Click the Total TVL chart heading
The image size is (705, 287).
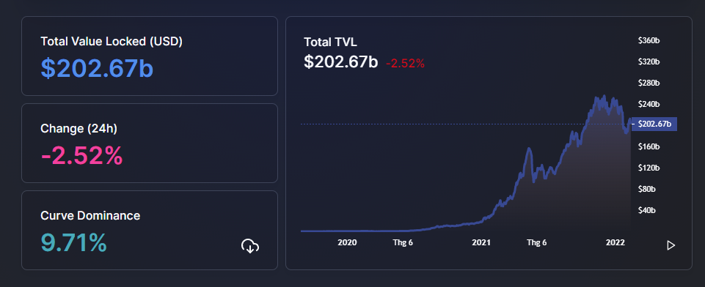click(330, 42)
